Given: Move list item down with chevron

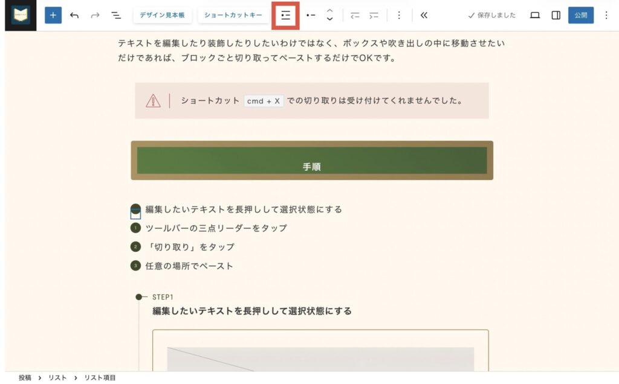Looking at the screenshot, I should [329, 20].
